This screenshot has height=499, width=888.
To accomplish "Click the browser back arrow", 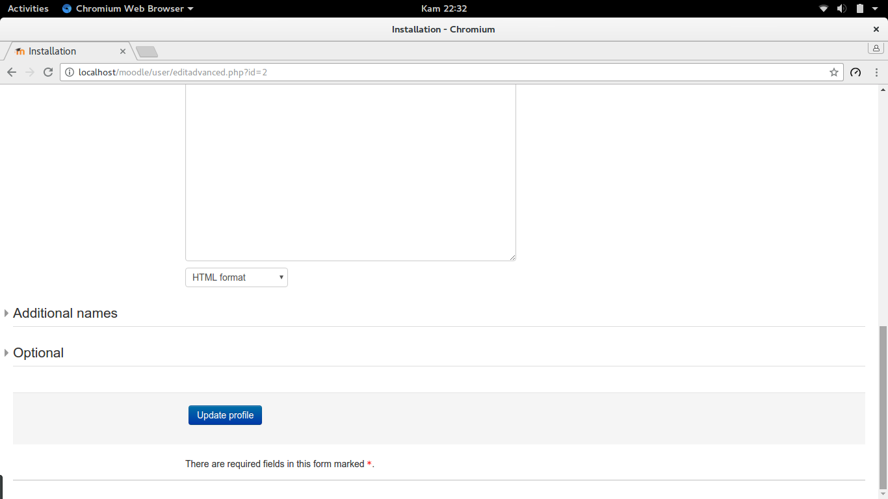I will pos(12,72).
